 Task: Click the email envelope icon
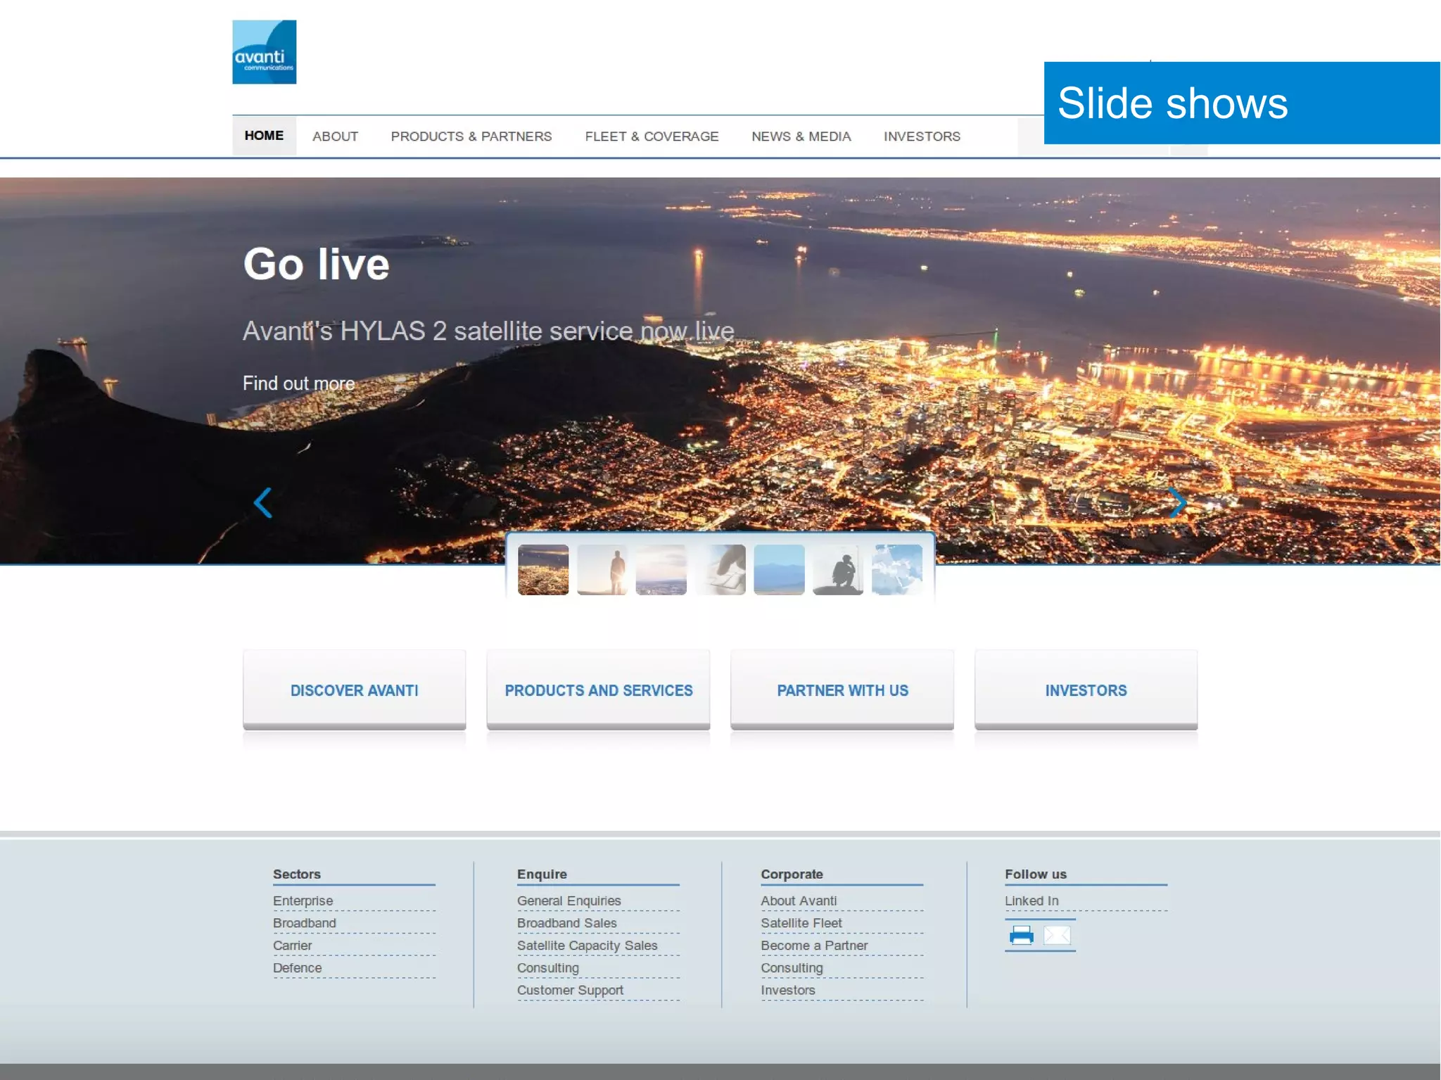1057,935
